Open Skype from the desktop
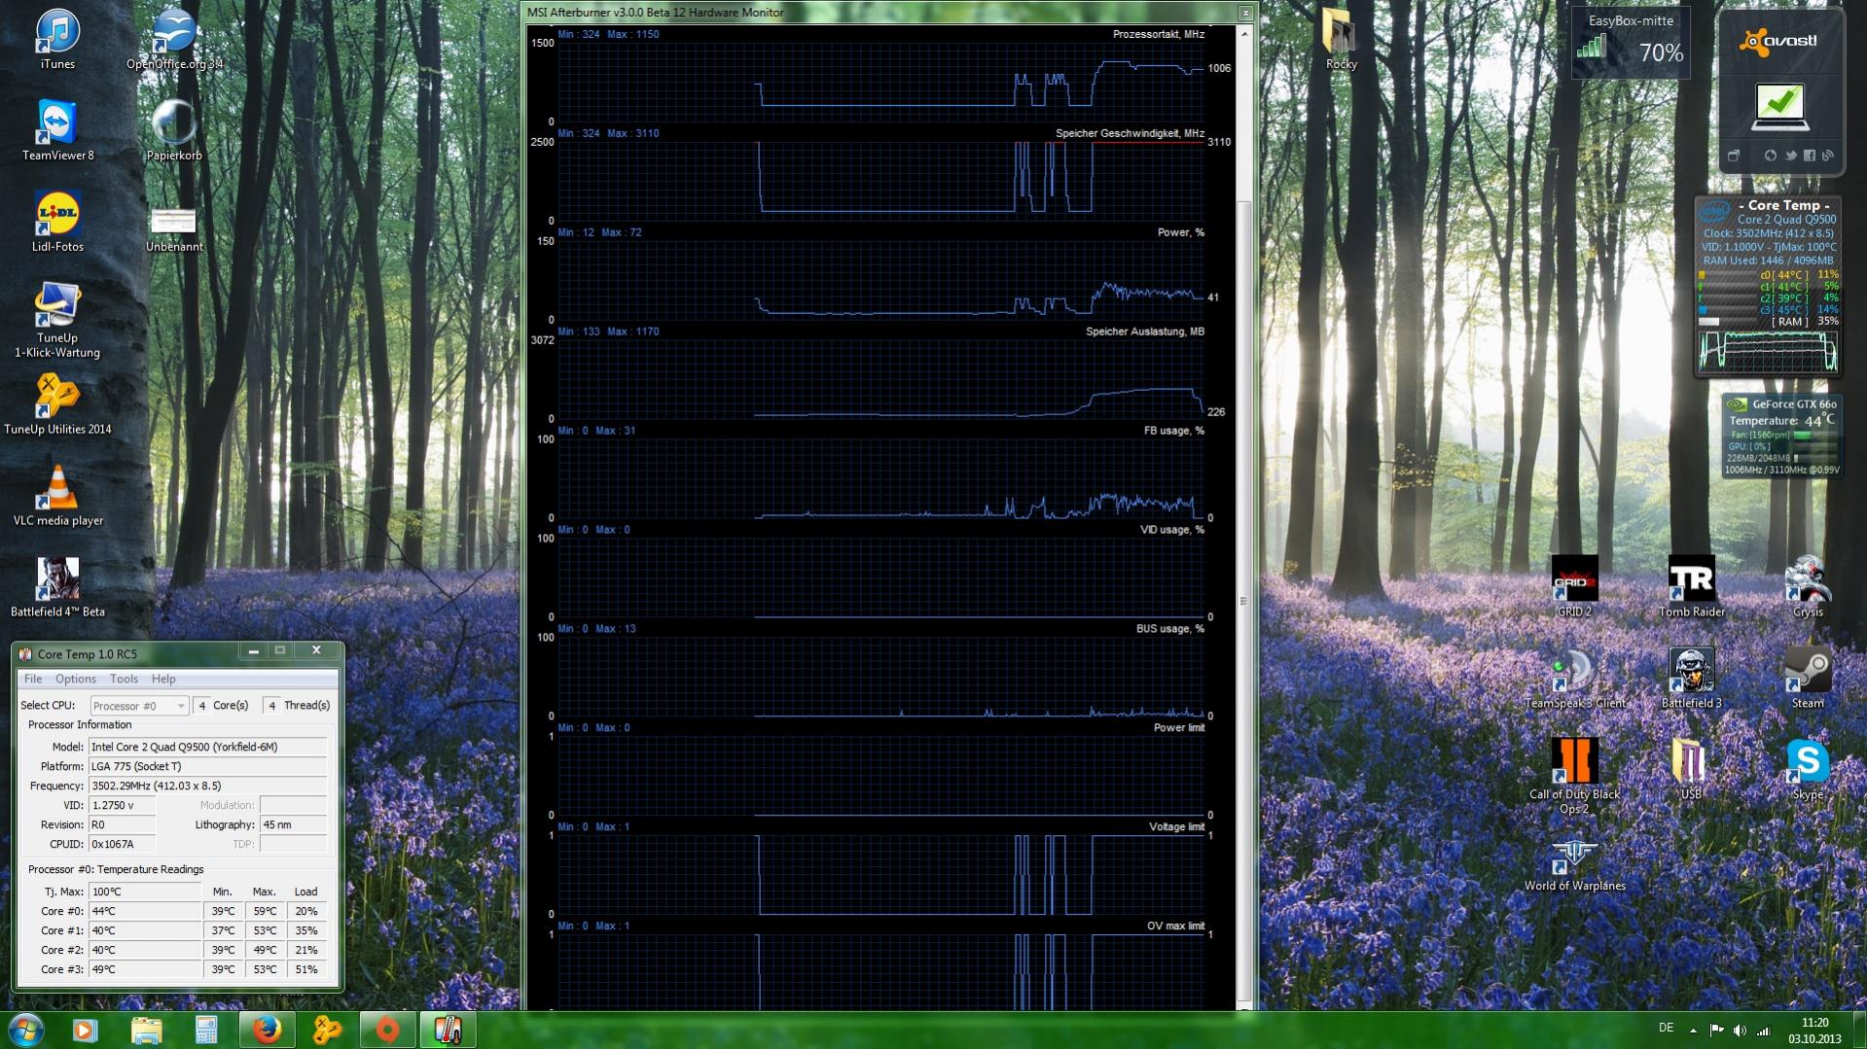Screen dimensions: 1867x1049 (x=1808, y=770)
